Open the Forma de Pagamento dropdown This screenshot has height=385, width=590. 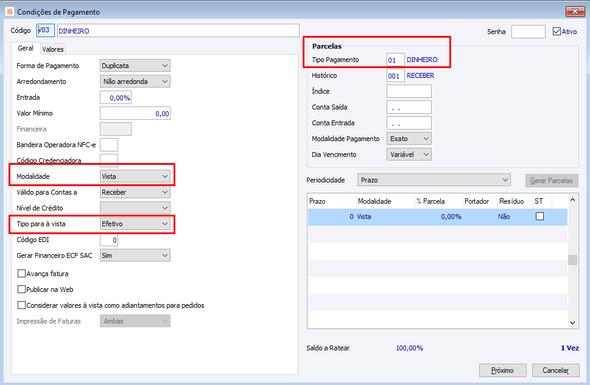(x=135, y=66)
